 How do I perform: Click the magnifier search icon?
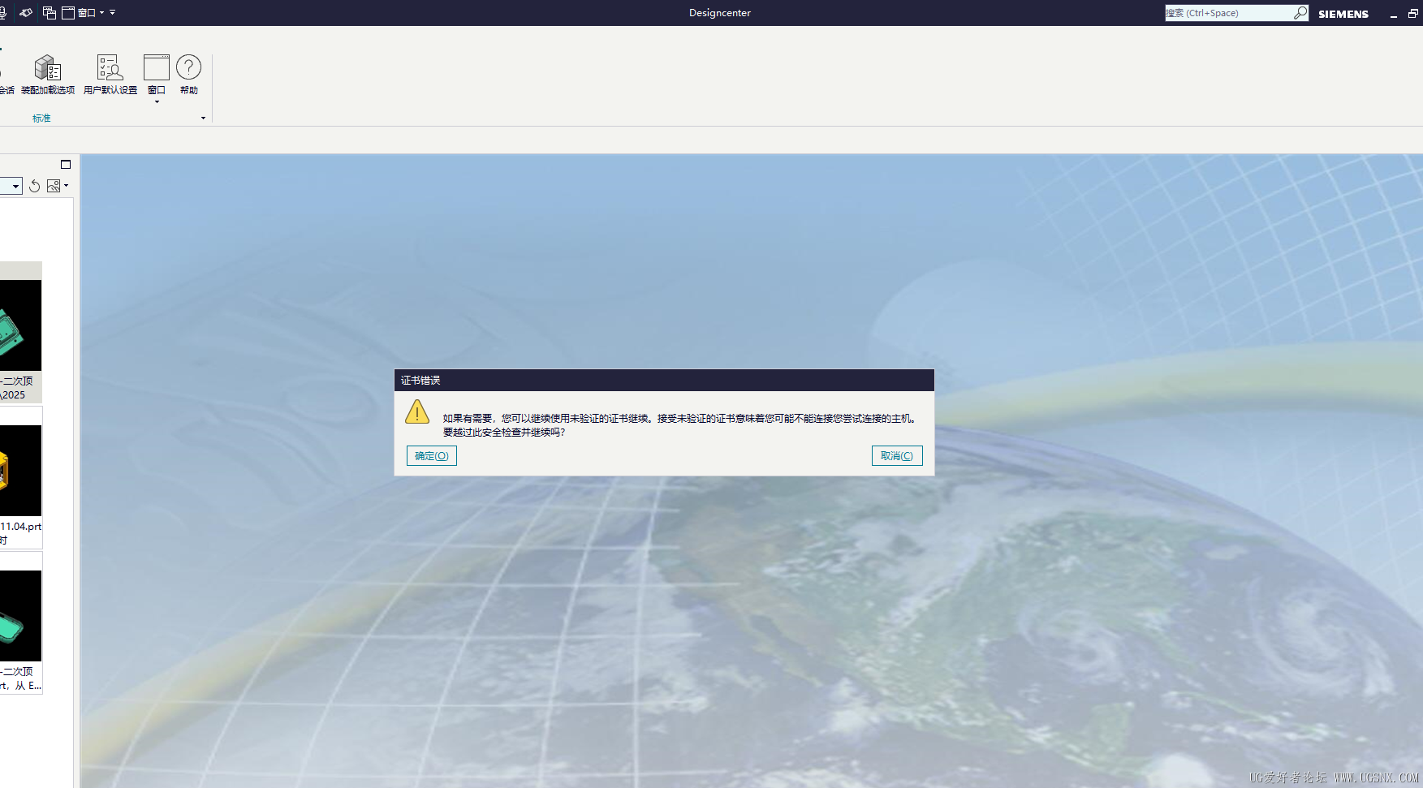coord(1300,13)
